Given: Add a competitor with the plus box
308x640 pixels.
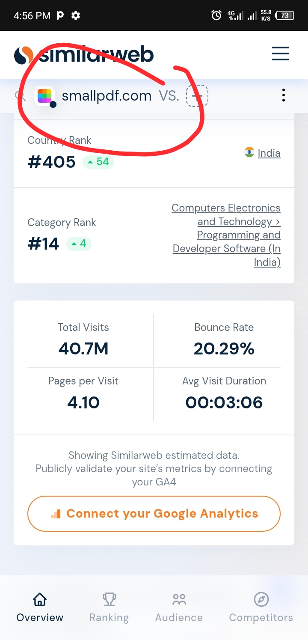Looking at the screenshot, I should [x=197, y=96].
